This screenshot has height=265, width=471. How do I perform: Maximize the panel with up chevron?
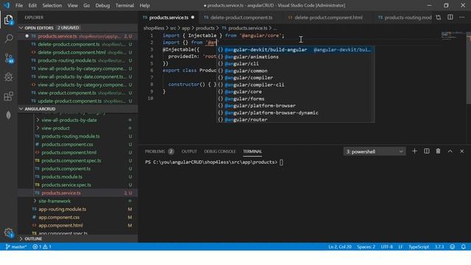click(x=450, y=151)
